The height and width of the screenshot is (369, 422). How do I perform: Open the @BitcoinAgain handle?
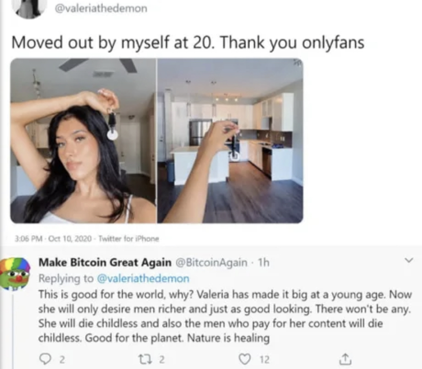pos(212,262)
